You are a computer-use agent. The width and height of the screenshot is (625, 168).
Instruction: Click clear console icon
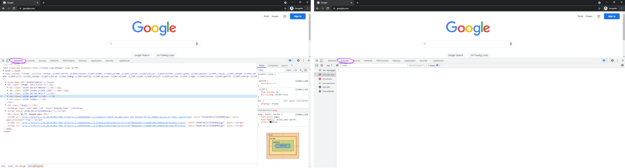click(322, 66)
